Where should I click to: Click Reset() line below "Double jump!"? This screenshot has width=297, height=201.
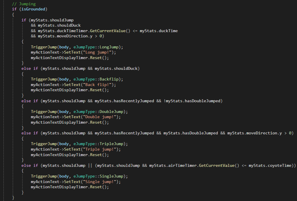[x=70, y=123]
